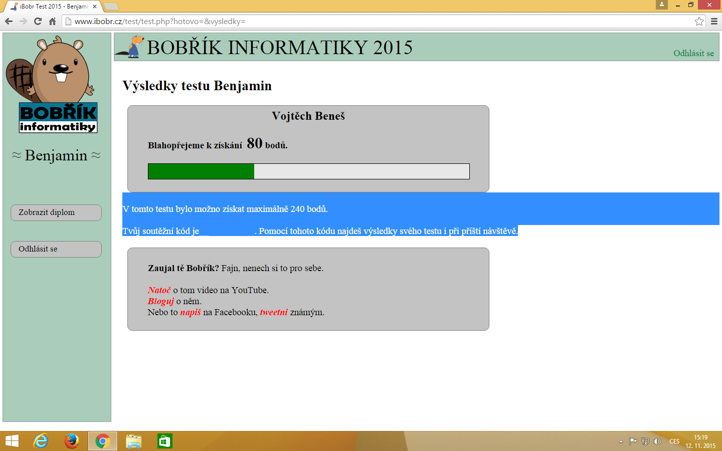Launch Firefox from the taskbar

[x=71, y=441]
